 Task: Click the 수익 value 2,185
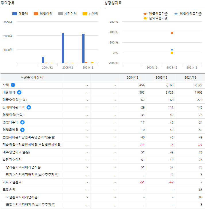point(169,85)
